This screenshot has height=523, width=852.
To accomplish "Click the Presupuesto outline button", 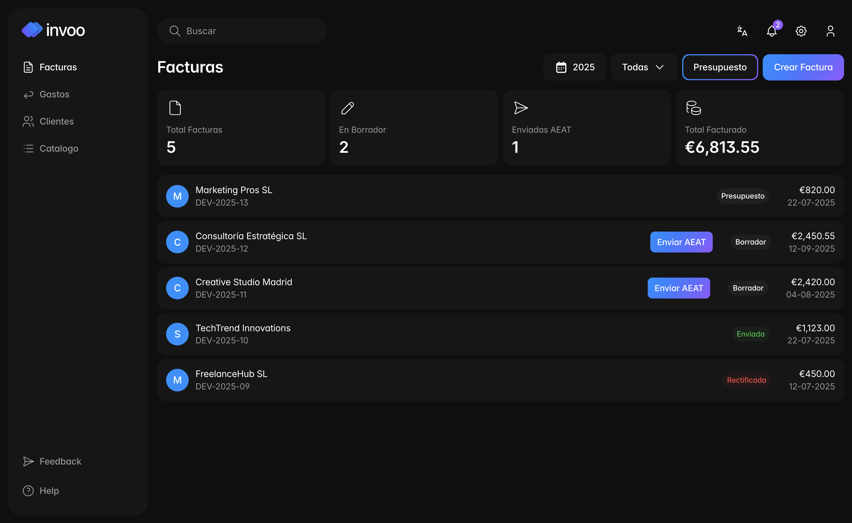I will coord(720,67).
